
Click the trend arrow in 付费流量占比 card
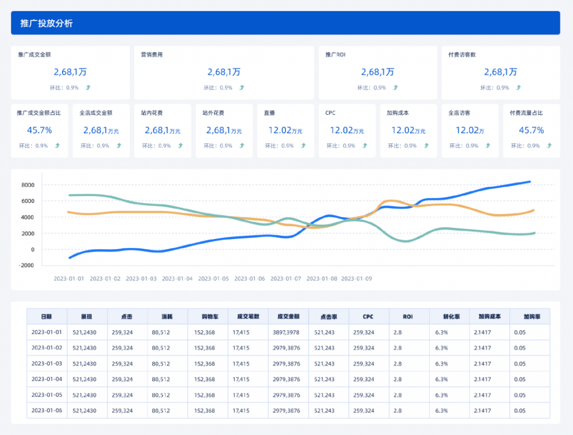549,146
